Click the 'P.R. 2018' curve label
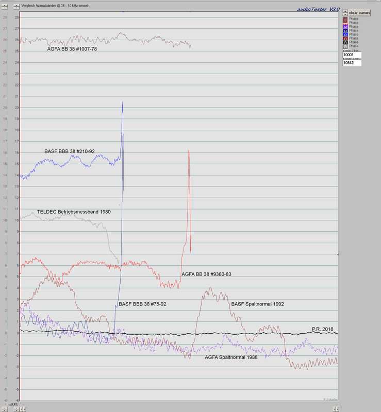 pos(323,329)
